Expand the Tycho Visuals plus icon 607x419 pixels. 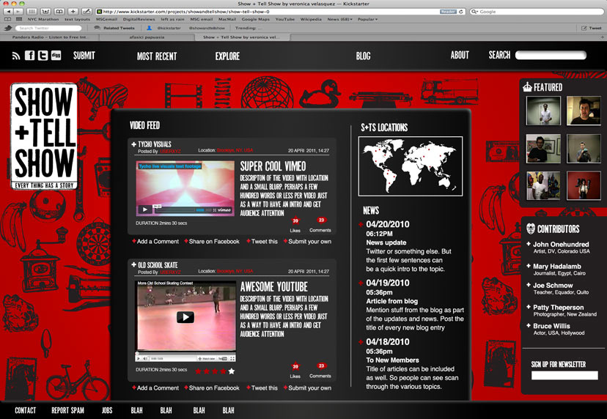pos(133,144)
